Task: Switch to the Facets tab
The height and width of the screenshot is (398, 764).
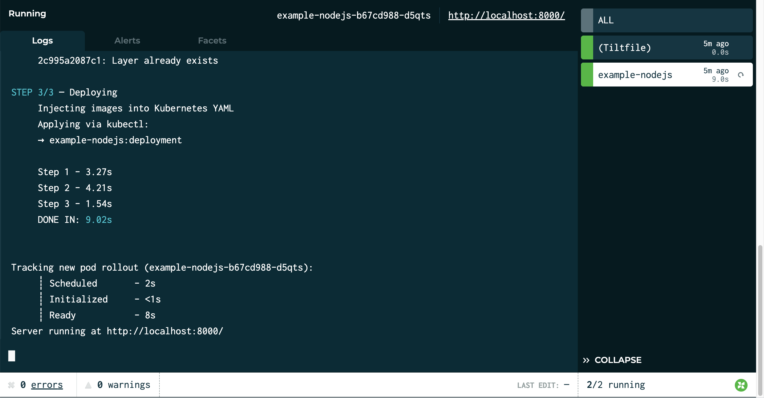Action: [212, 41]
